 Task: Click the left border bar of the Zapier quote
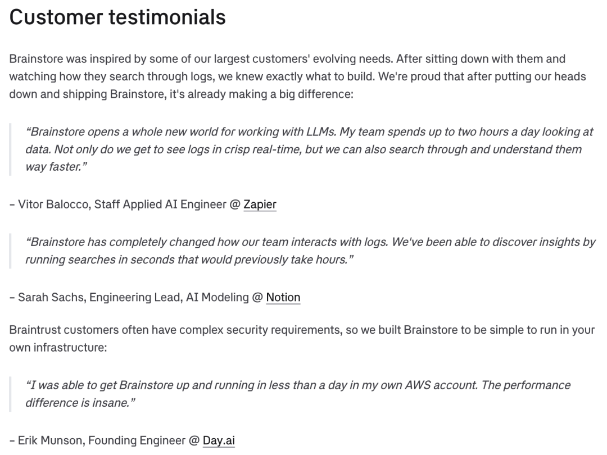[x=10, y=149]
